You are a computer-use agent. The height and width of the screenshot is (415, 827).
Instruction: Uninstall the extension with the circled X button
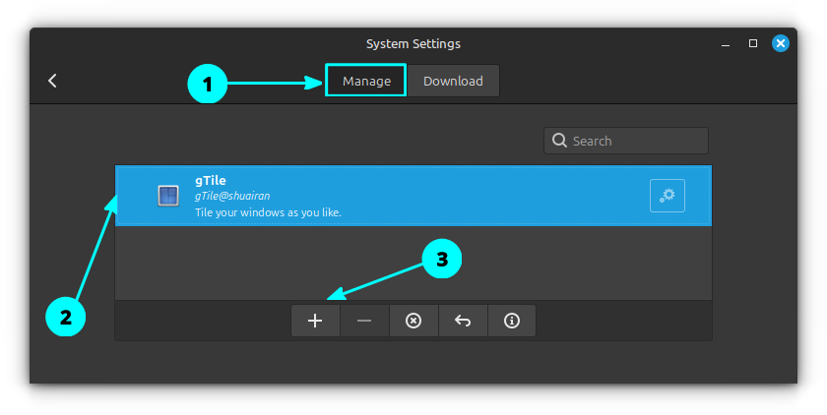[x=413, y=321]
